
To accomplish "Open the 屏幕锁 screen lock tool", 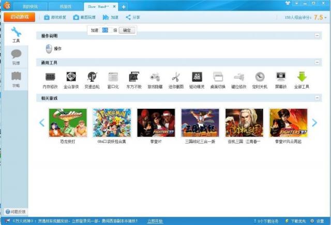I will point(281,77).
